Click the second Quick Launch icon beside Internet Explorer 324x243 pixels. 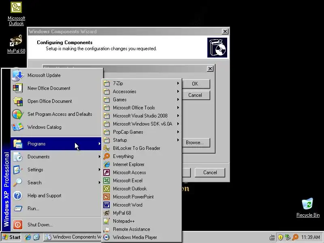[36, 237]
